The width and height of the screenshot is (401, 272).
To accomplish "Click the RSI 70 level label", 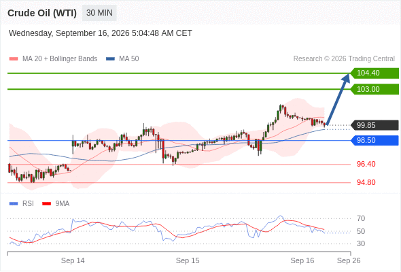I will [361, 218].
